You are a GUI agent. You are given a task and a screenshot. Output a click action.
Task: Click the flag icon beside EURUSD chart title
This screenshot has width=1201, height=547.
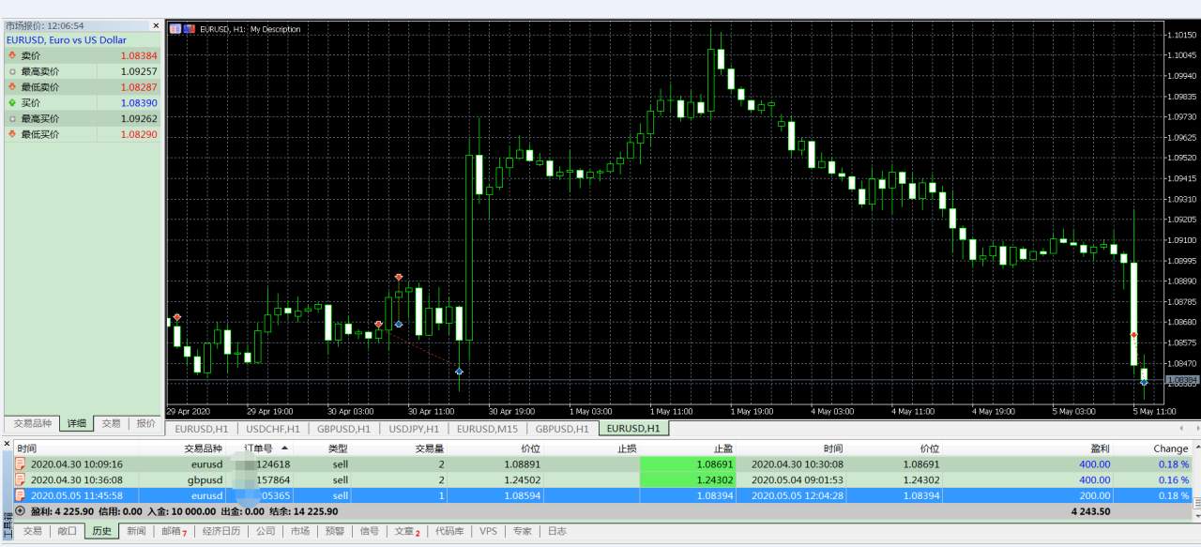click(190, 29)
